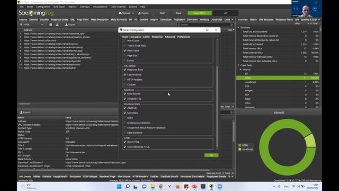Toggle the Word Count checkbox
Viewport: 339px width, 191px height.
point(125,41)
